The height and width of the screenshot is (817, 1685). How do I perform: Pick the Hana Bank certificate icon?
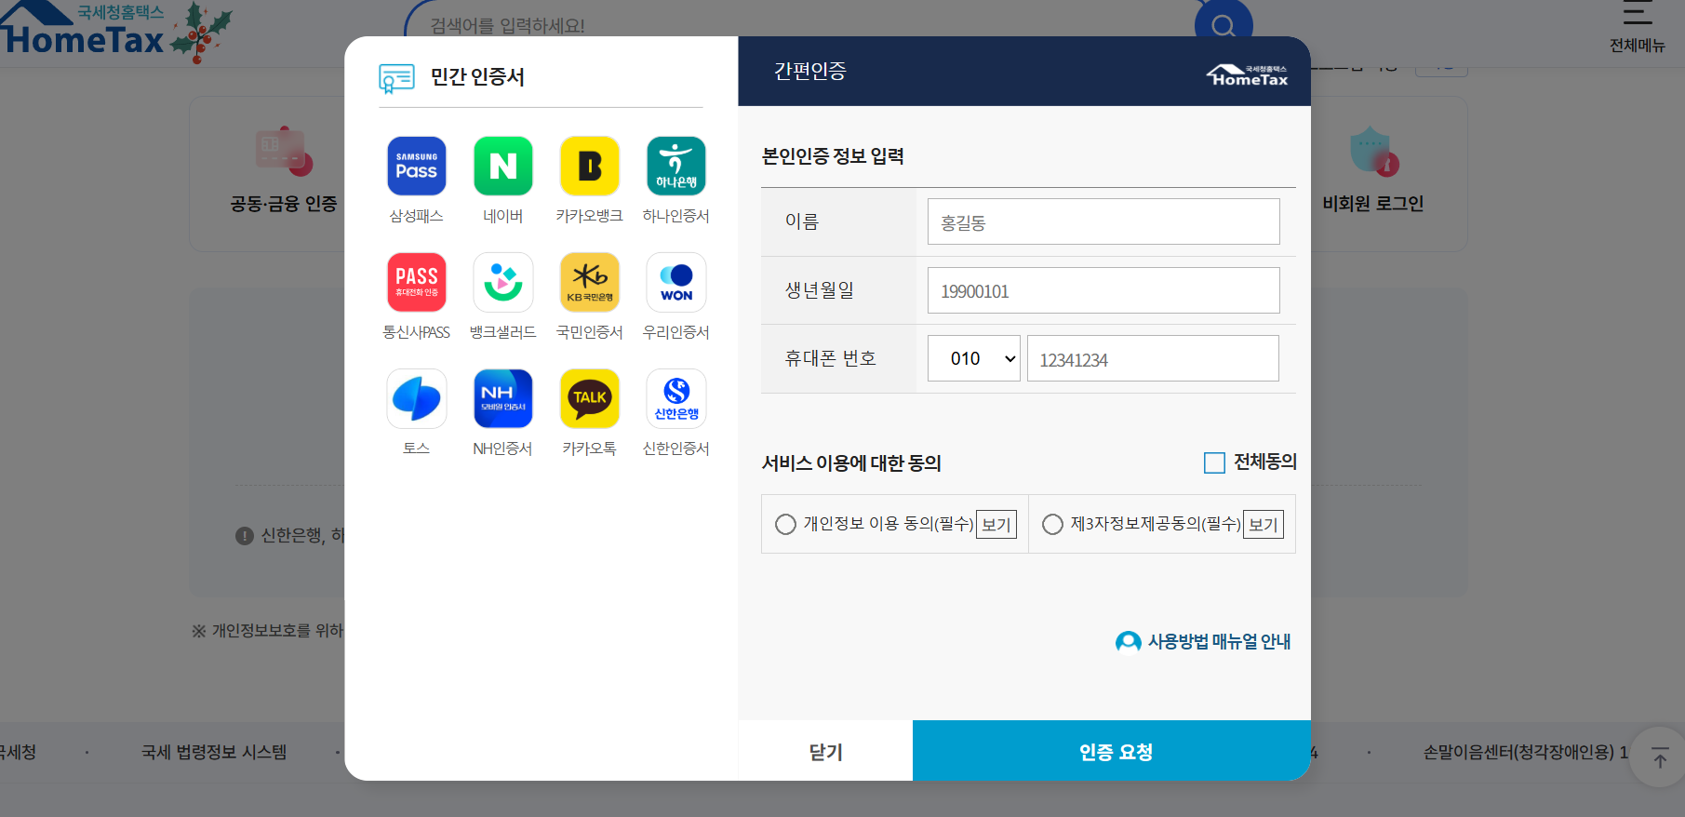coord(676,167)
